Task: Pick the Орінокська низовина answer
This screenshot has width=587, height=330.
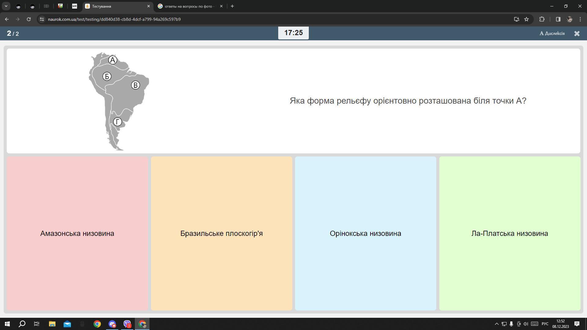Action: [365, 233]
